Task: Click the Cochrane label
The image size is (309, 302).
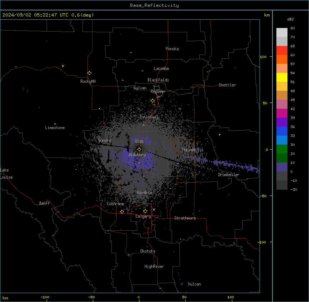Action: (x=115, y=204)
